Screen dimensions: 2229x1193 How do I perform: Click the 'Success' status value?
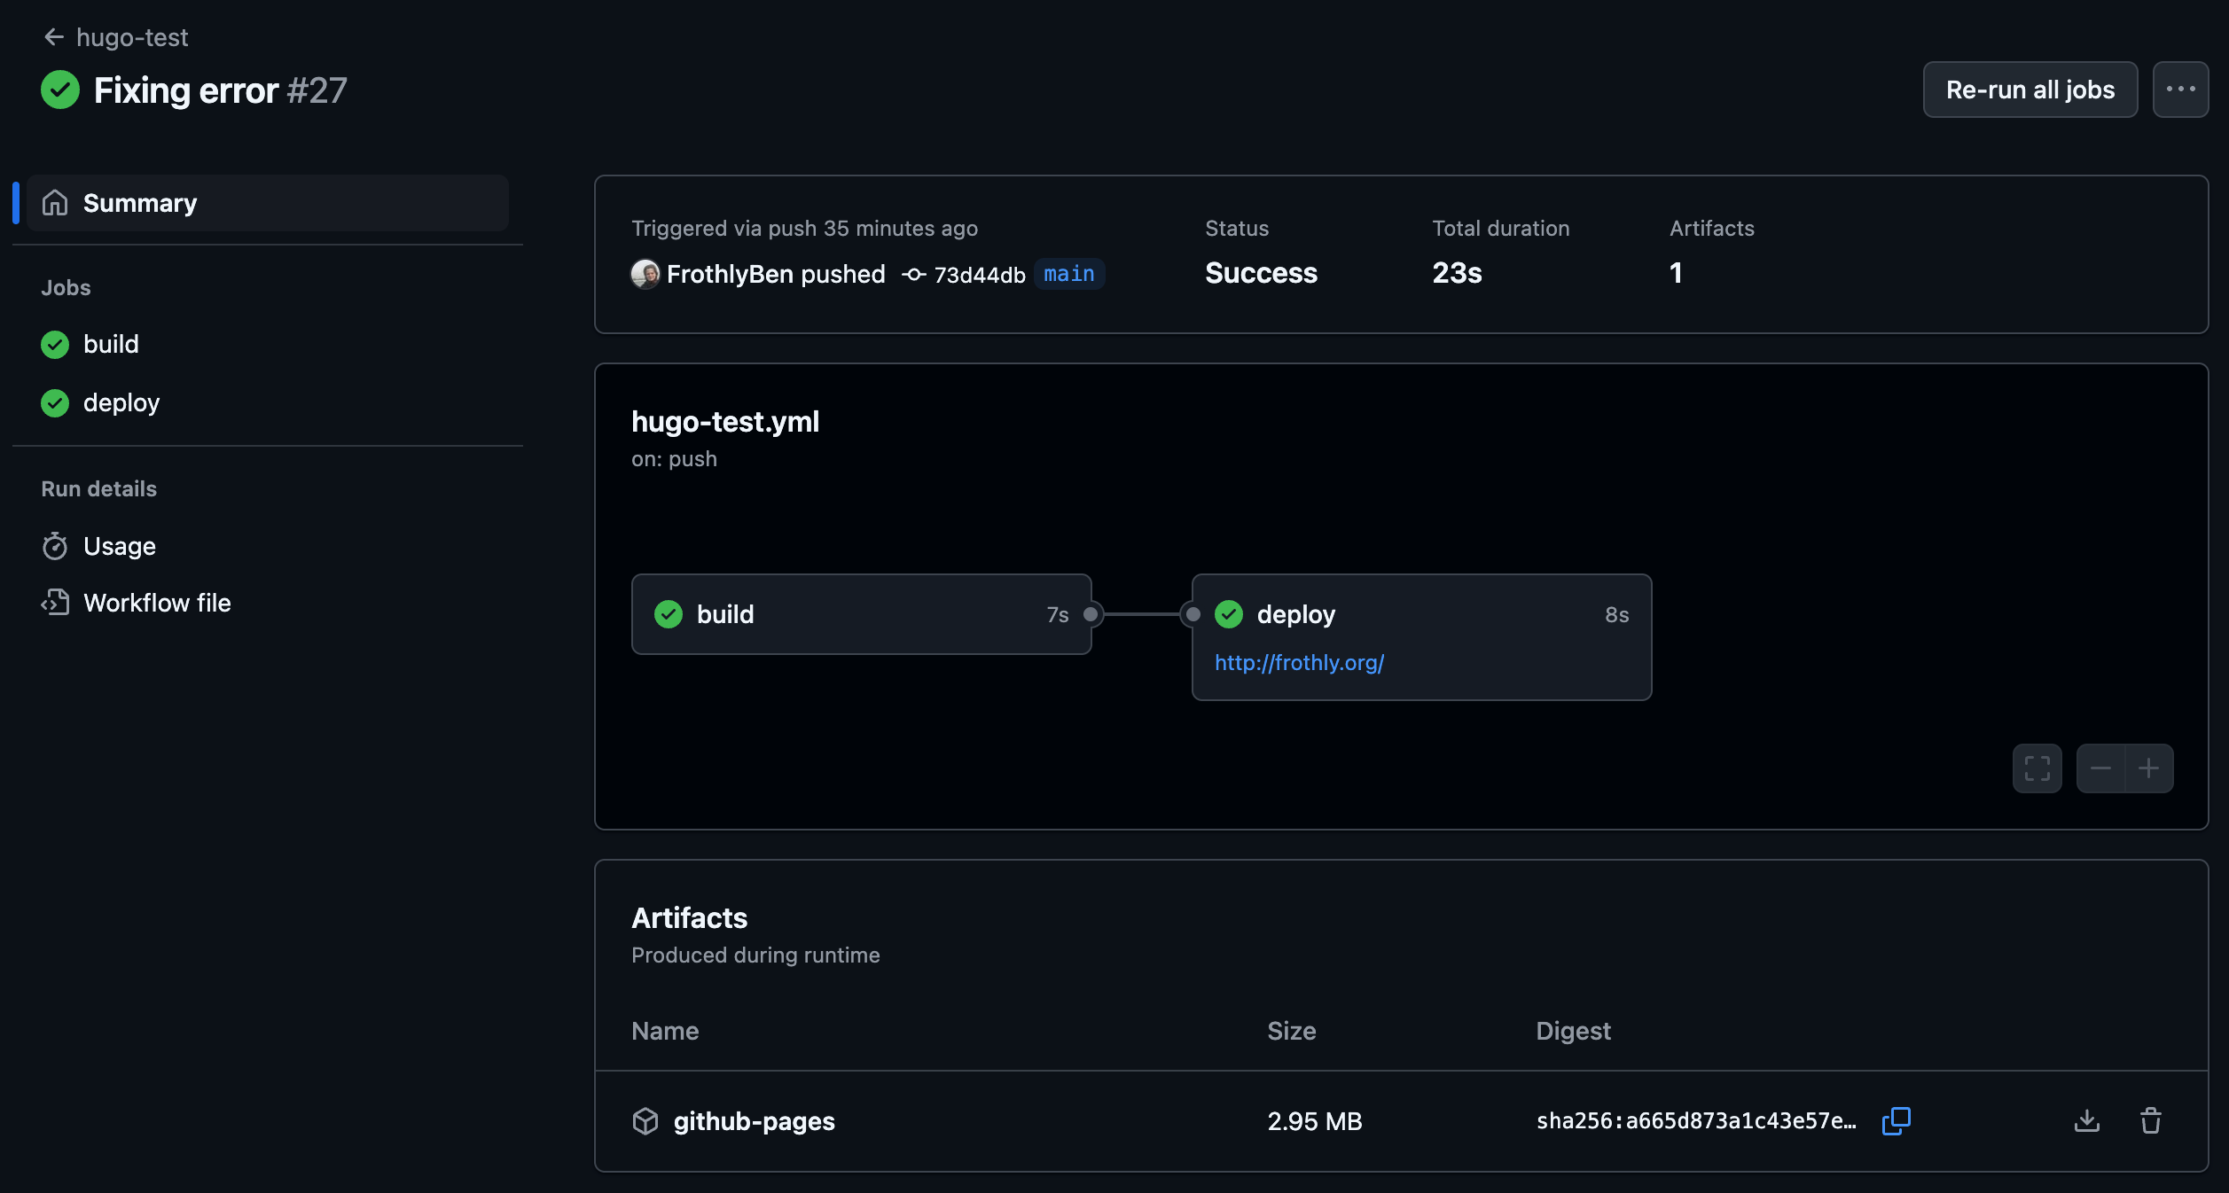tap(1261, 273)
